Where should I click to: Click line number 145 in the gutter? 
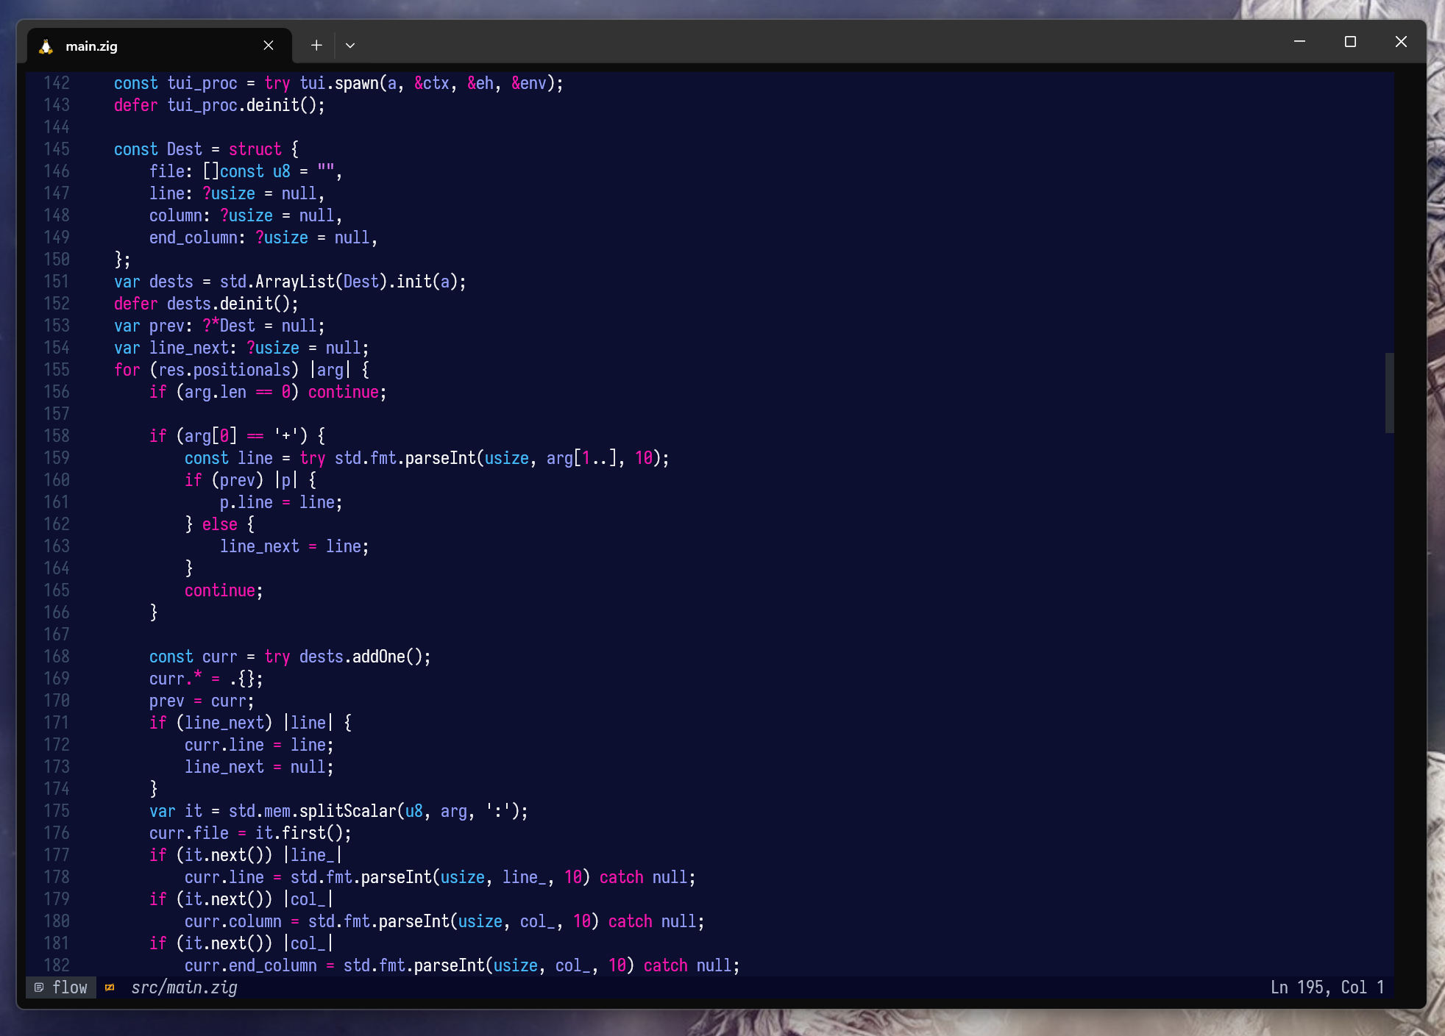tap(57, 149)
